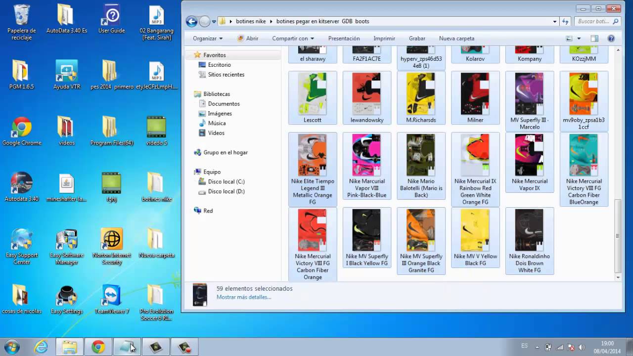Viewport: 633px width, 356px height.
Task: Click Imprimir in the toolbar
Action: (x=384, y=39)
